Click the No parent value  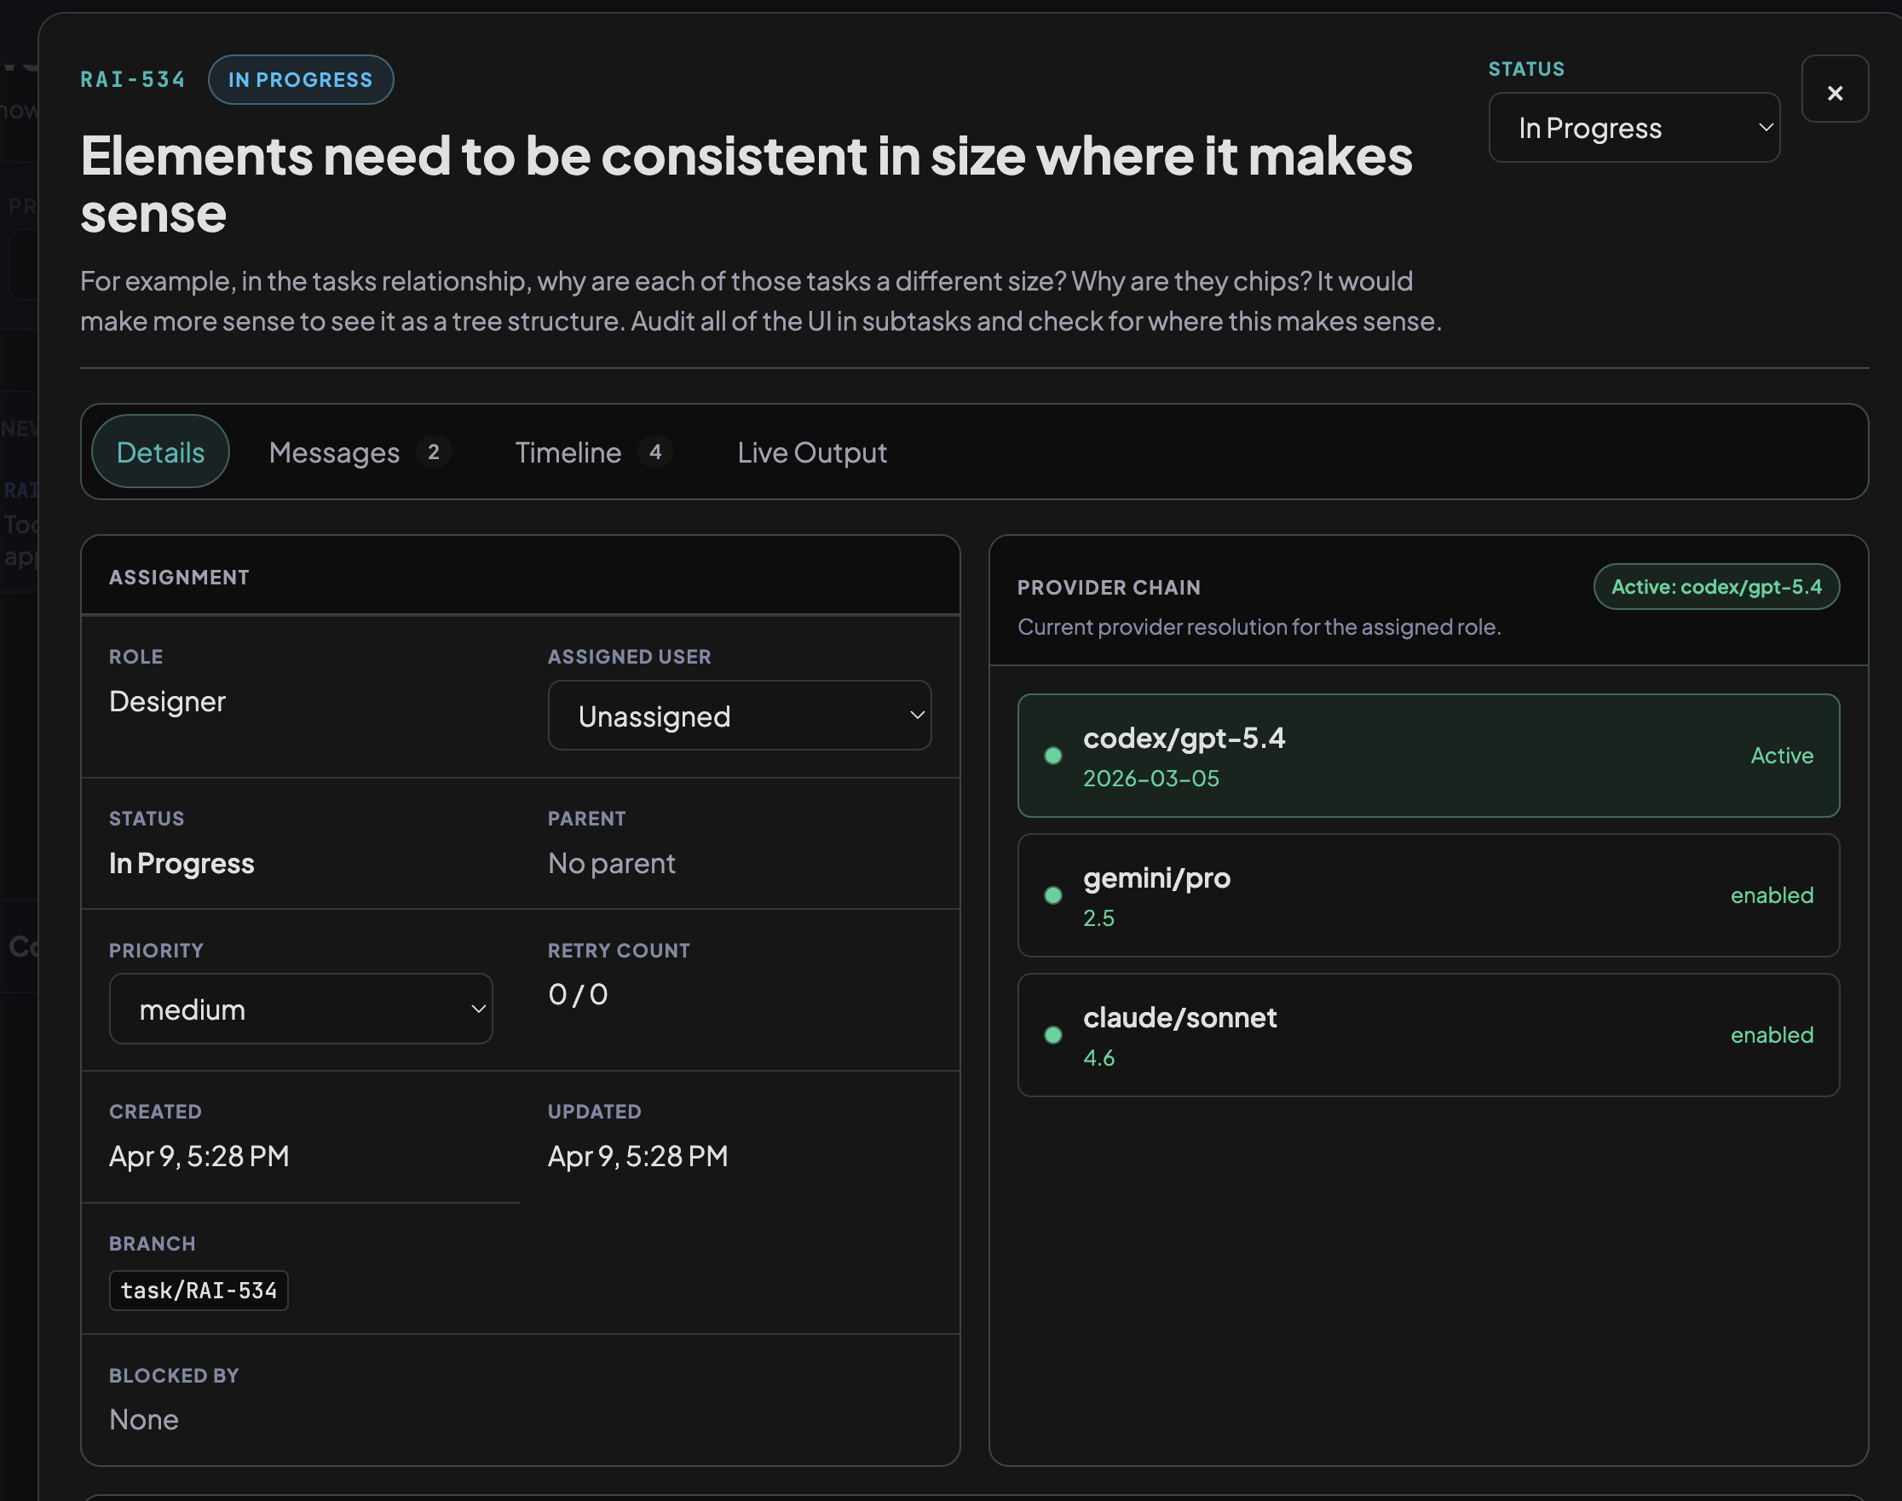tap(612, 863)
